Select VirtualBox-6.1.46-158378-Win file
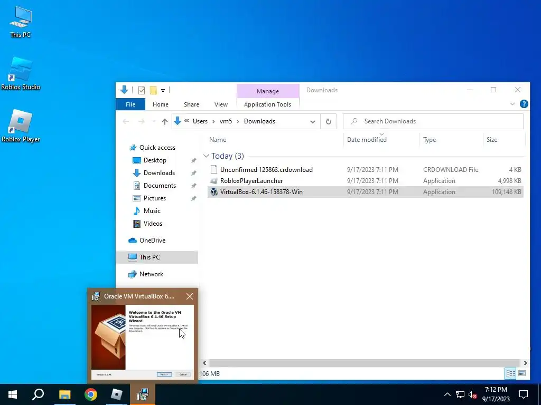 (366, 192)
